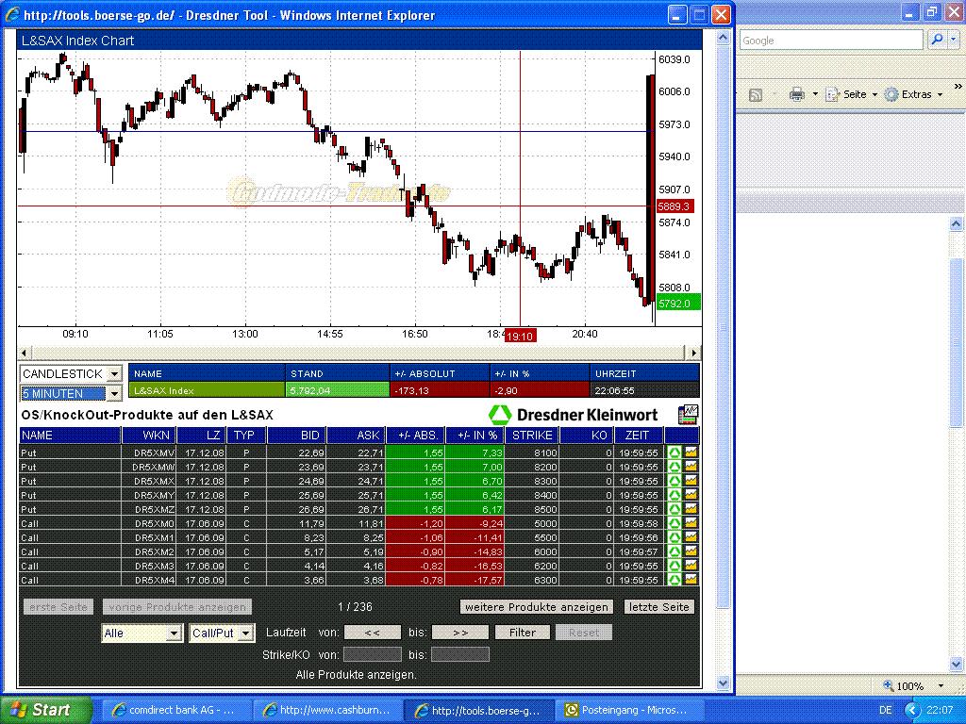
Task: Click the Google search magnifier icon
Action: tap(937, 40)
